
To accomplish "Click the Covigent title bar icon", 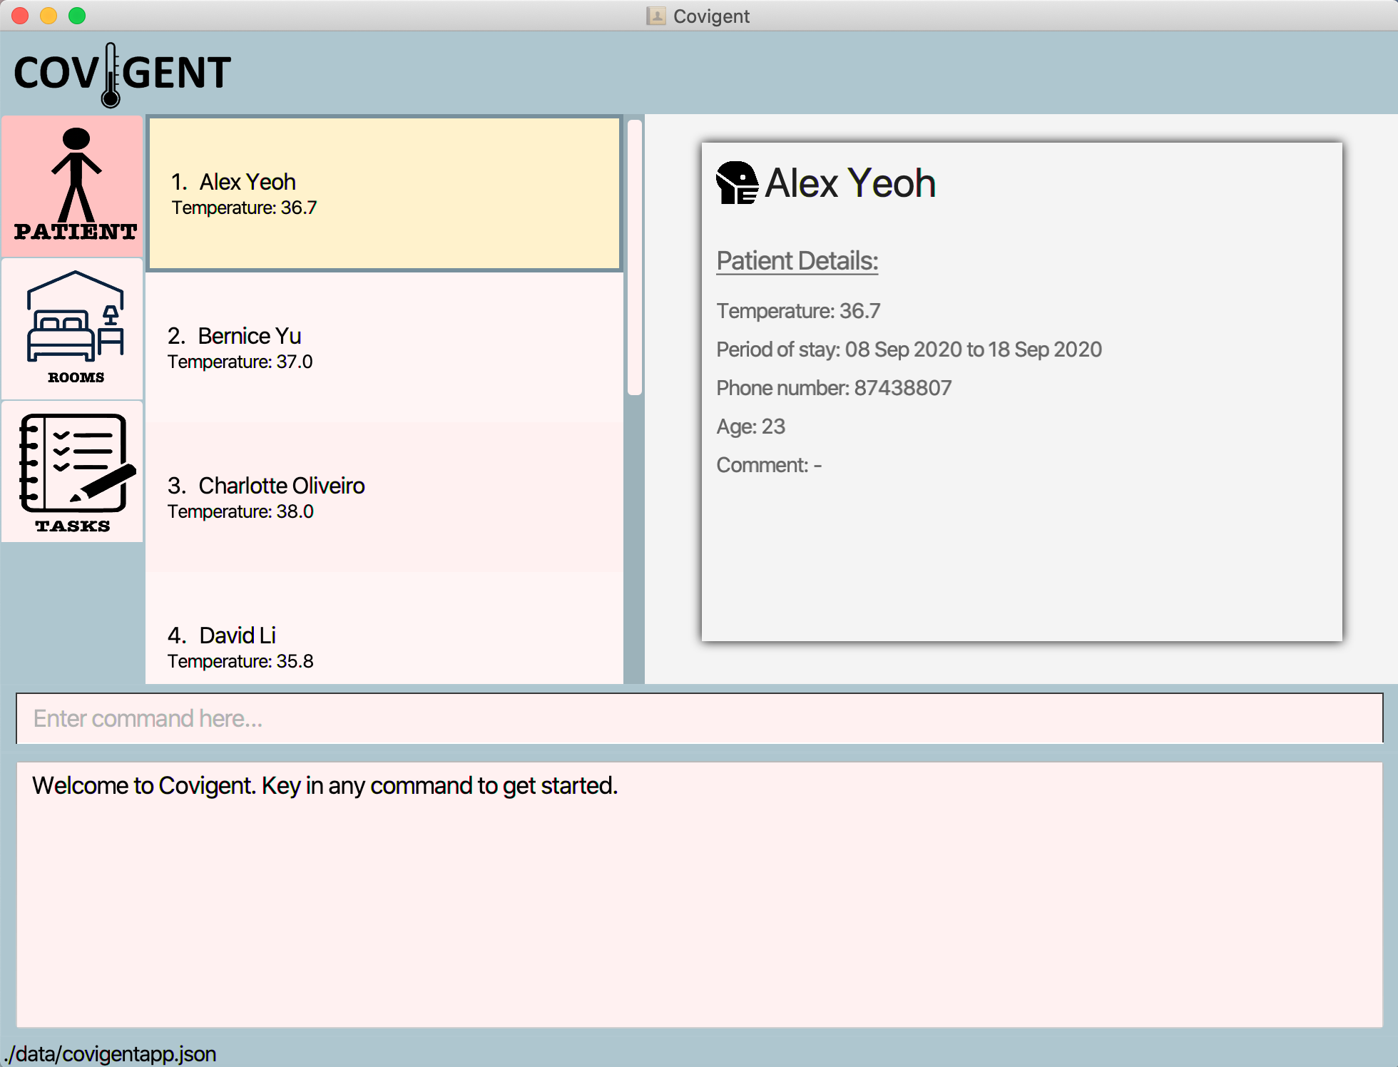I will click(655, 16).
